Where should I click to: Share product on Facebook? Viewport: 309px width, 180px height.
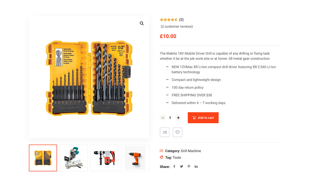[x=174, y=166]
